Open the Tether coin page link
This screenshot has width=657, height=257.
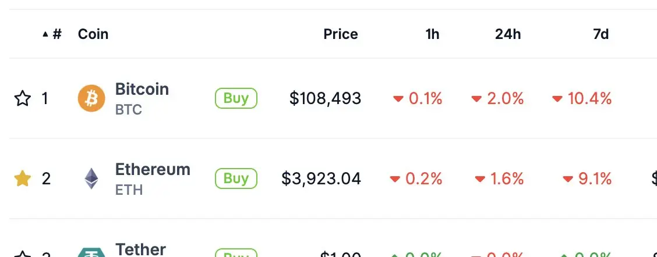141,249
